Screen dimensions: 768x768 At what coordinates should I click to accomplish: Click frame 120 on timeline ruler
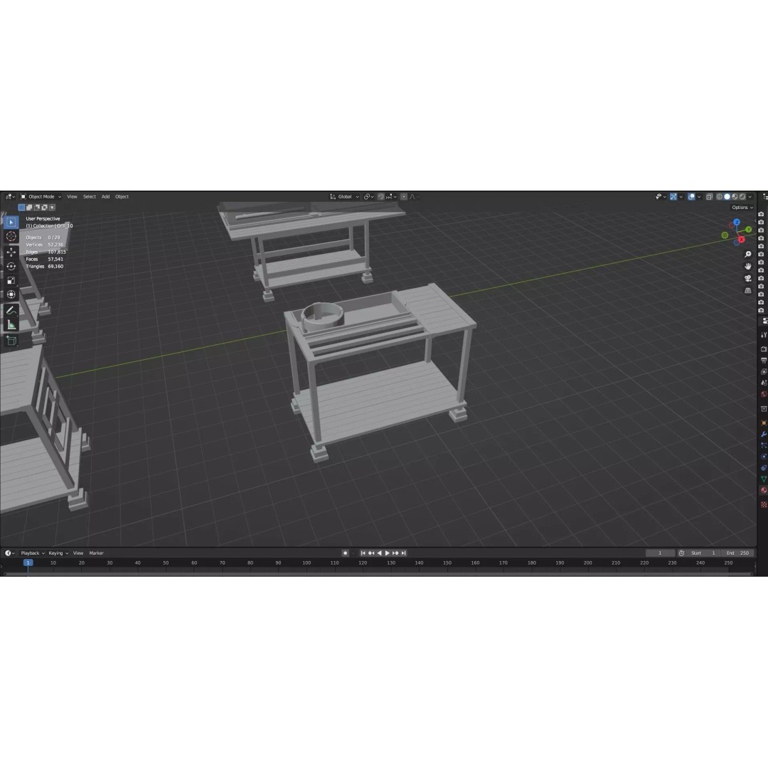pyautogui.click(x=363, y=562)
